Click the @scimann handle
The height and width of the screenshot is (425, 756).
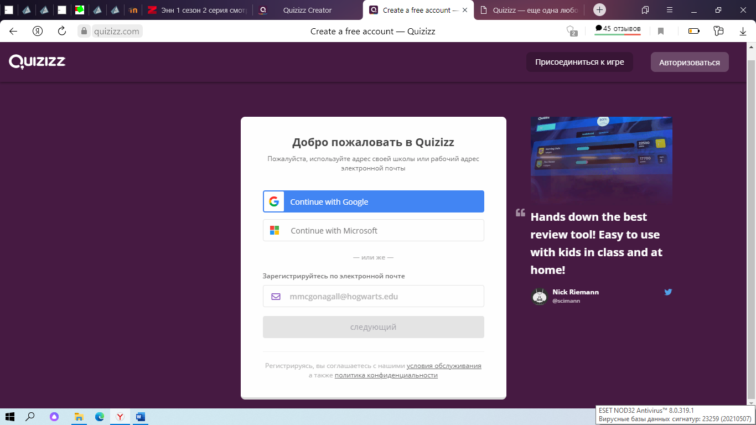pos(566,301)
